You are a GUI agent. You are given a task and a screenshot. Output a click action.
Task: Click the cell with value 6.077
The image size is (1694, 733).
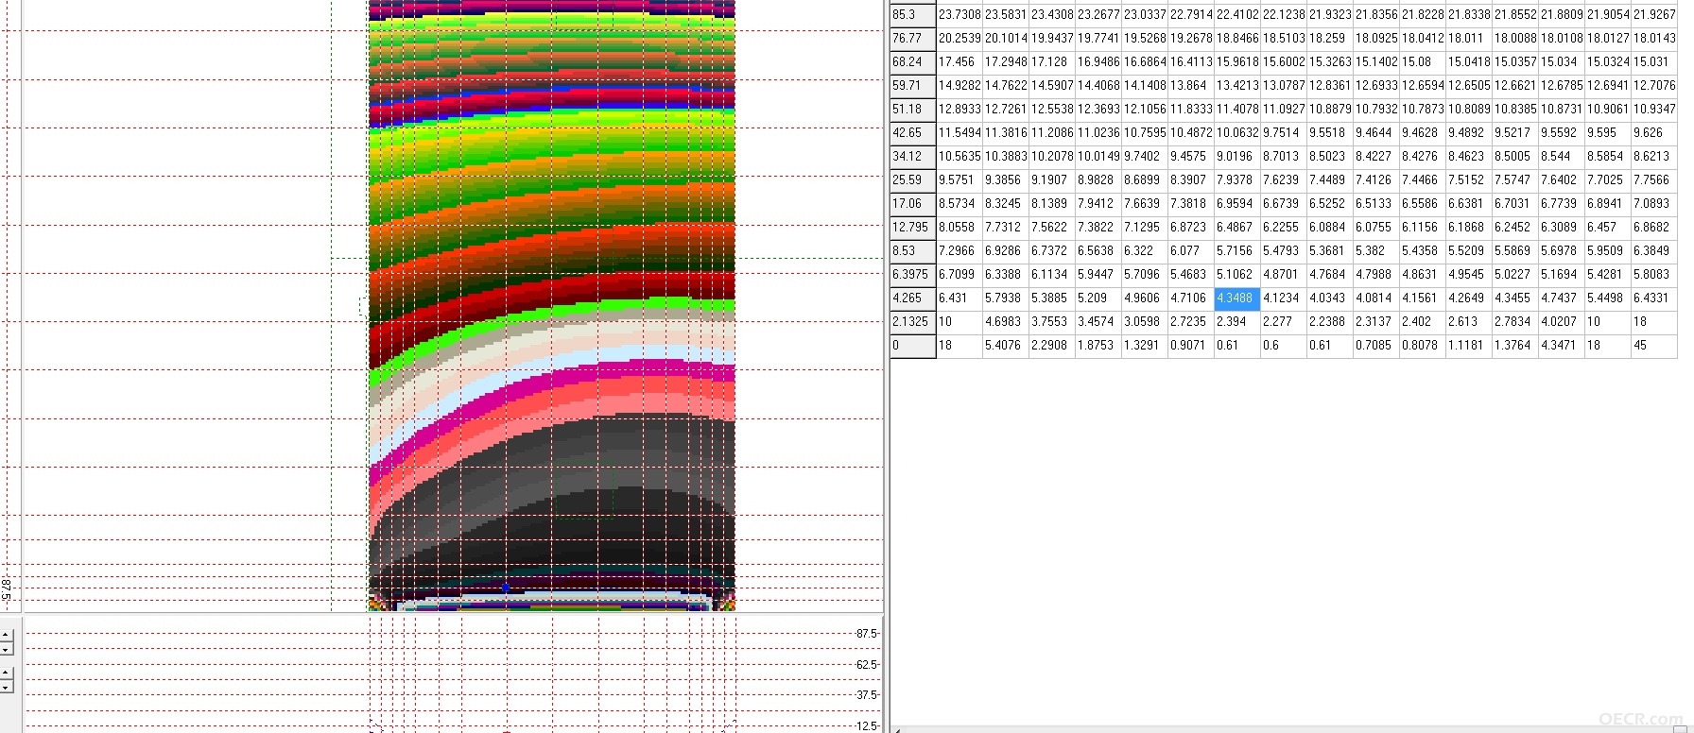pyautogui.click(x=1191, y=251)
